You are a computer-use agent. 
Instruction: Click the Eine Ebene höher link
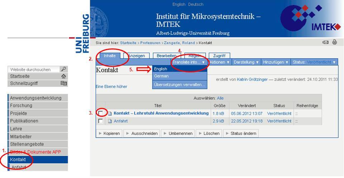pyautogui.click(x=111, y=87)
